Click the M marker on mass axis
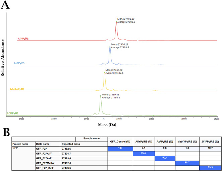Screen dimensions: 222x171 104,119
